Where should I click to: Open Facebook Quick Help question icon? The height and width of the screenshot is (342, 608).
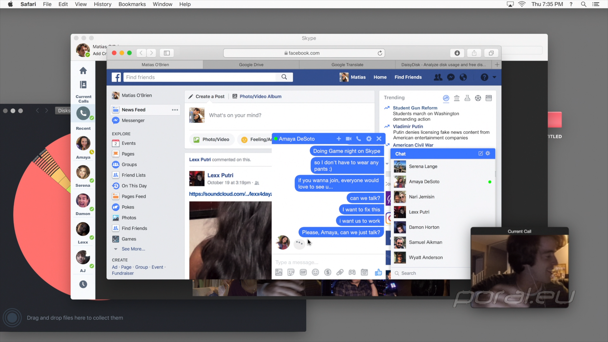pyautogui.click(x=484, y=77)
